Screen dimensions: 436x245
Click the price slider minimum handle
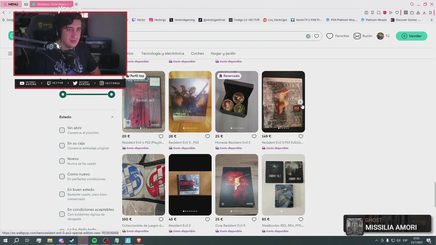(x=63, y=95)
